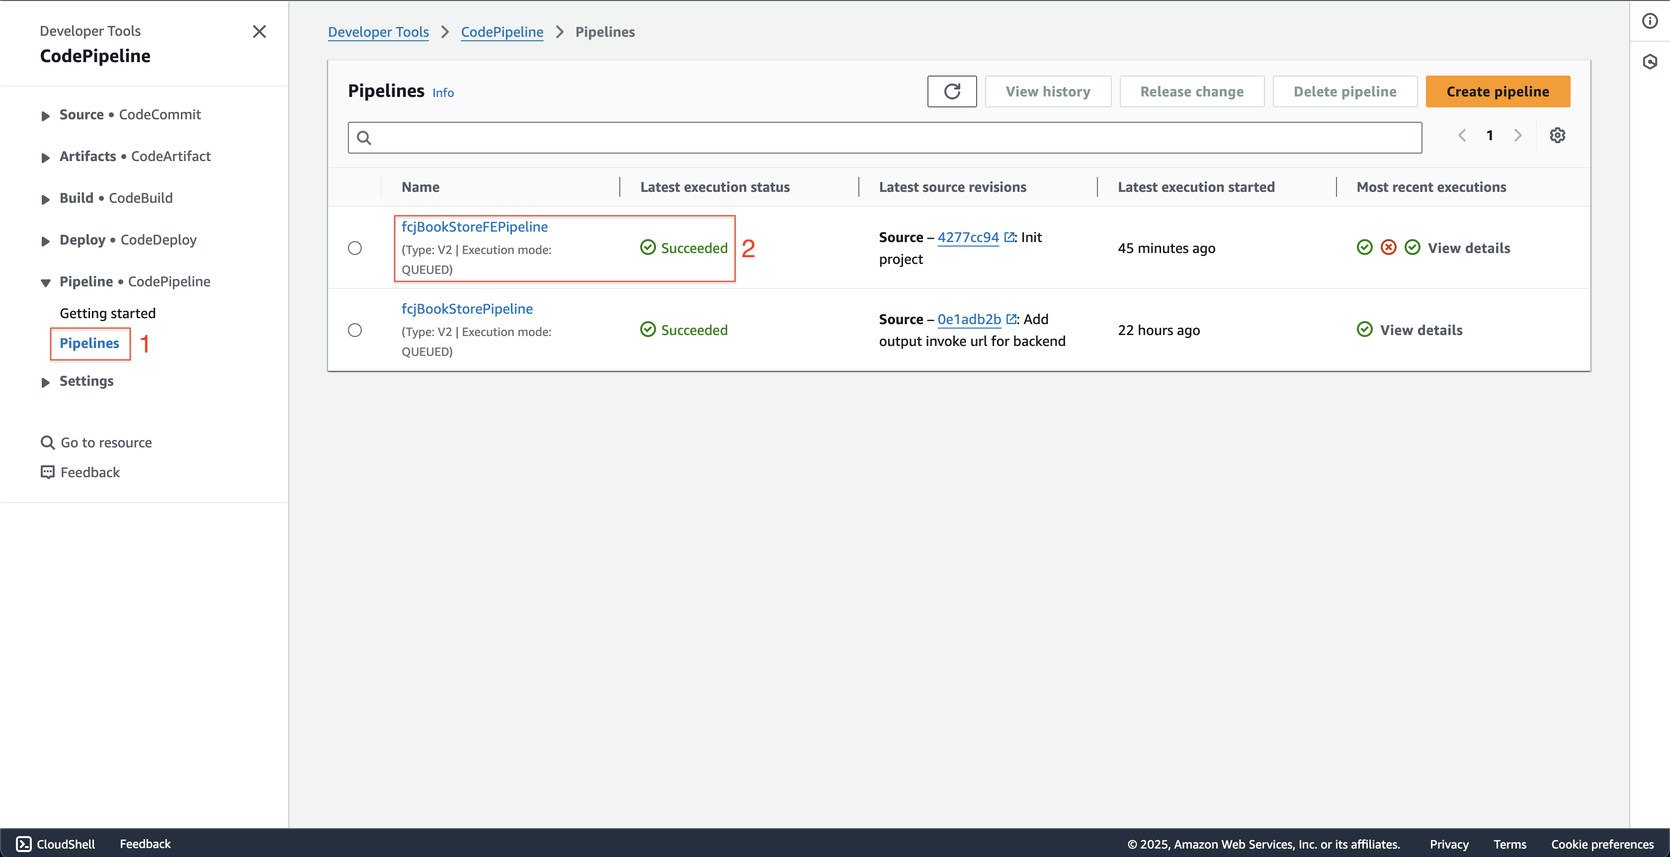The image size is (1670, 857).
Task: Select the fcjBookStorePipeline radio button
Action: [x=354, y=330]
